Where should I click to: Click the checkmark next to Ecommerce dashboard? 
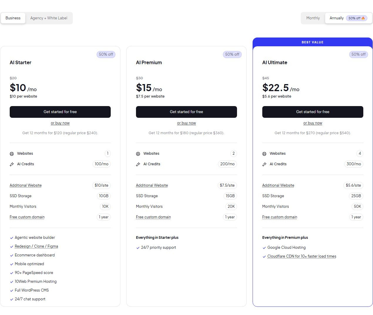(11, 256)
